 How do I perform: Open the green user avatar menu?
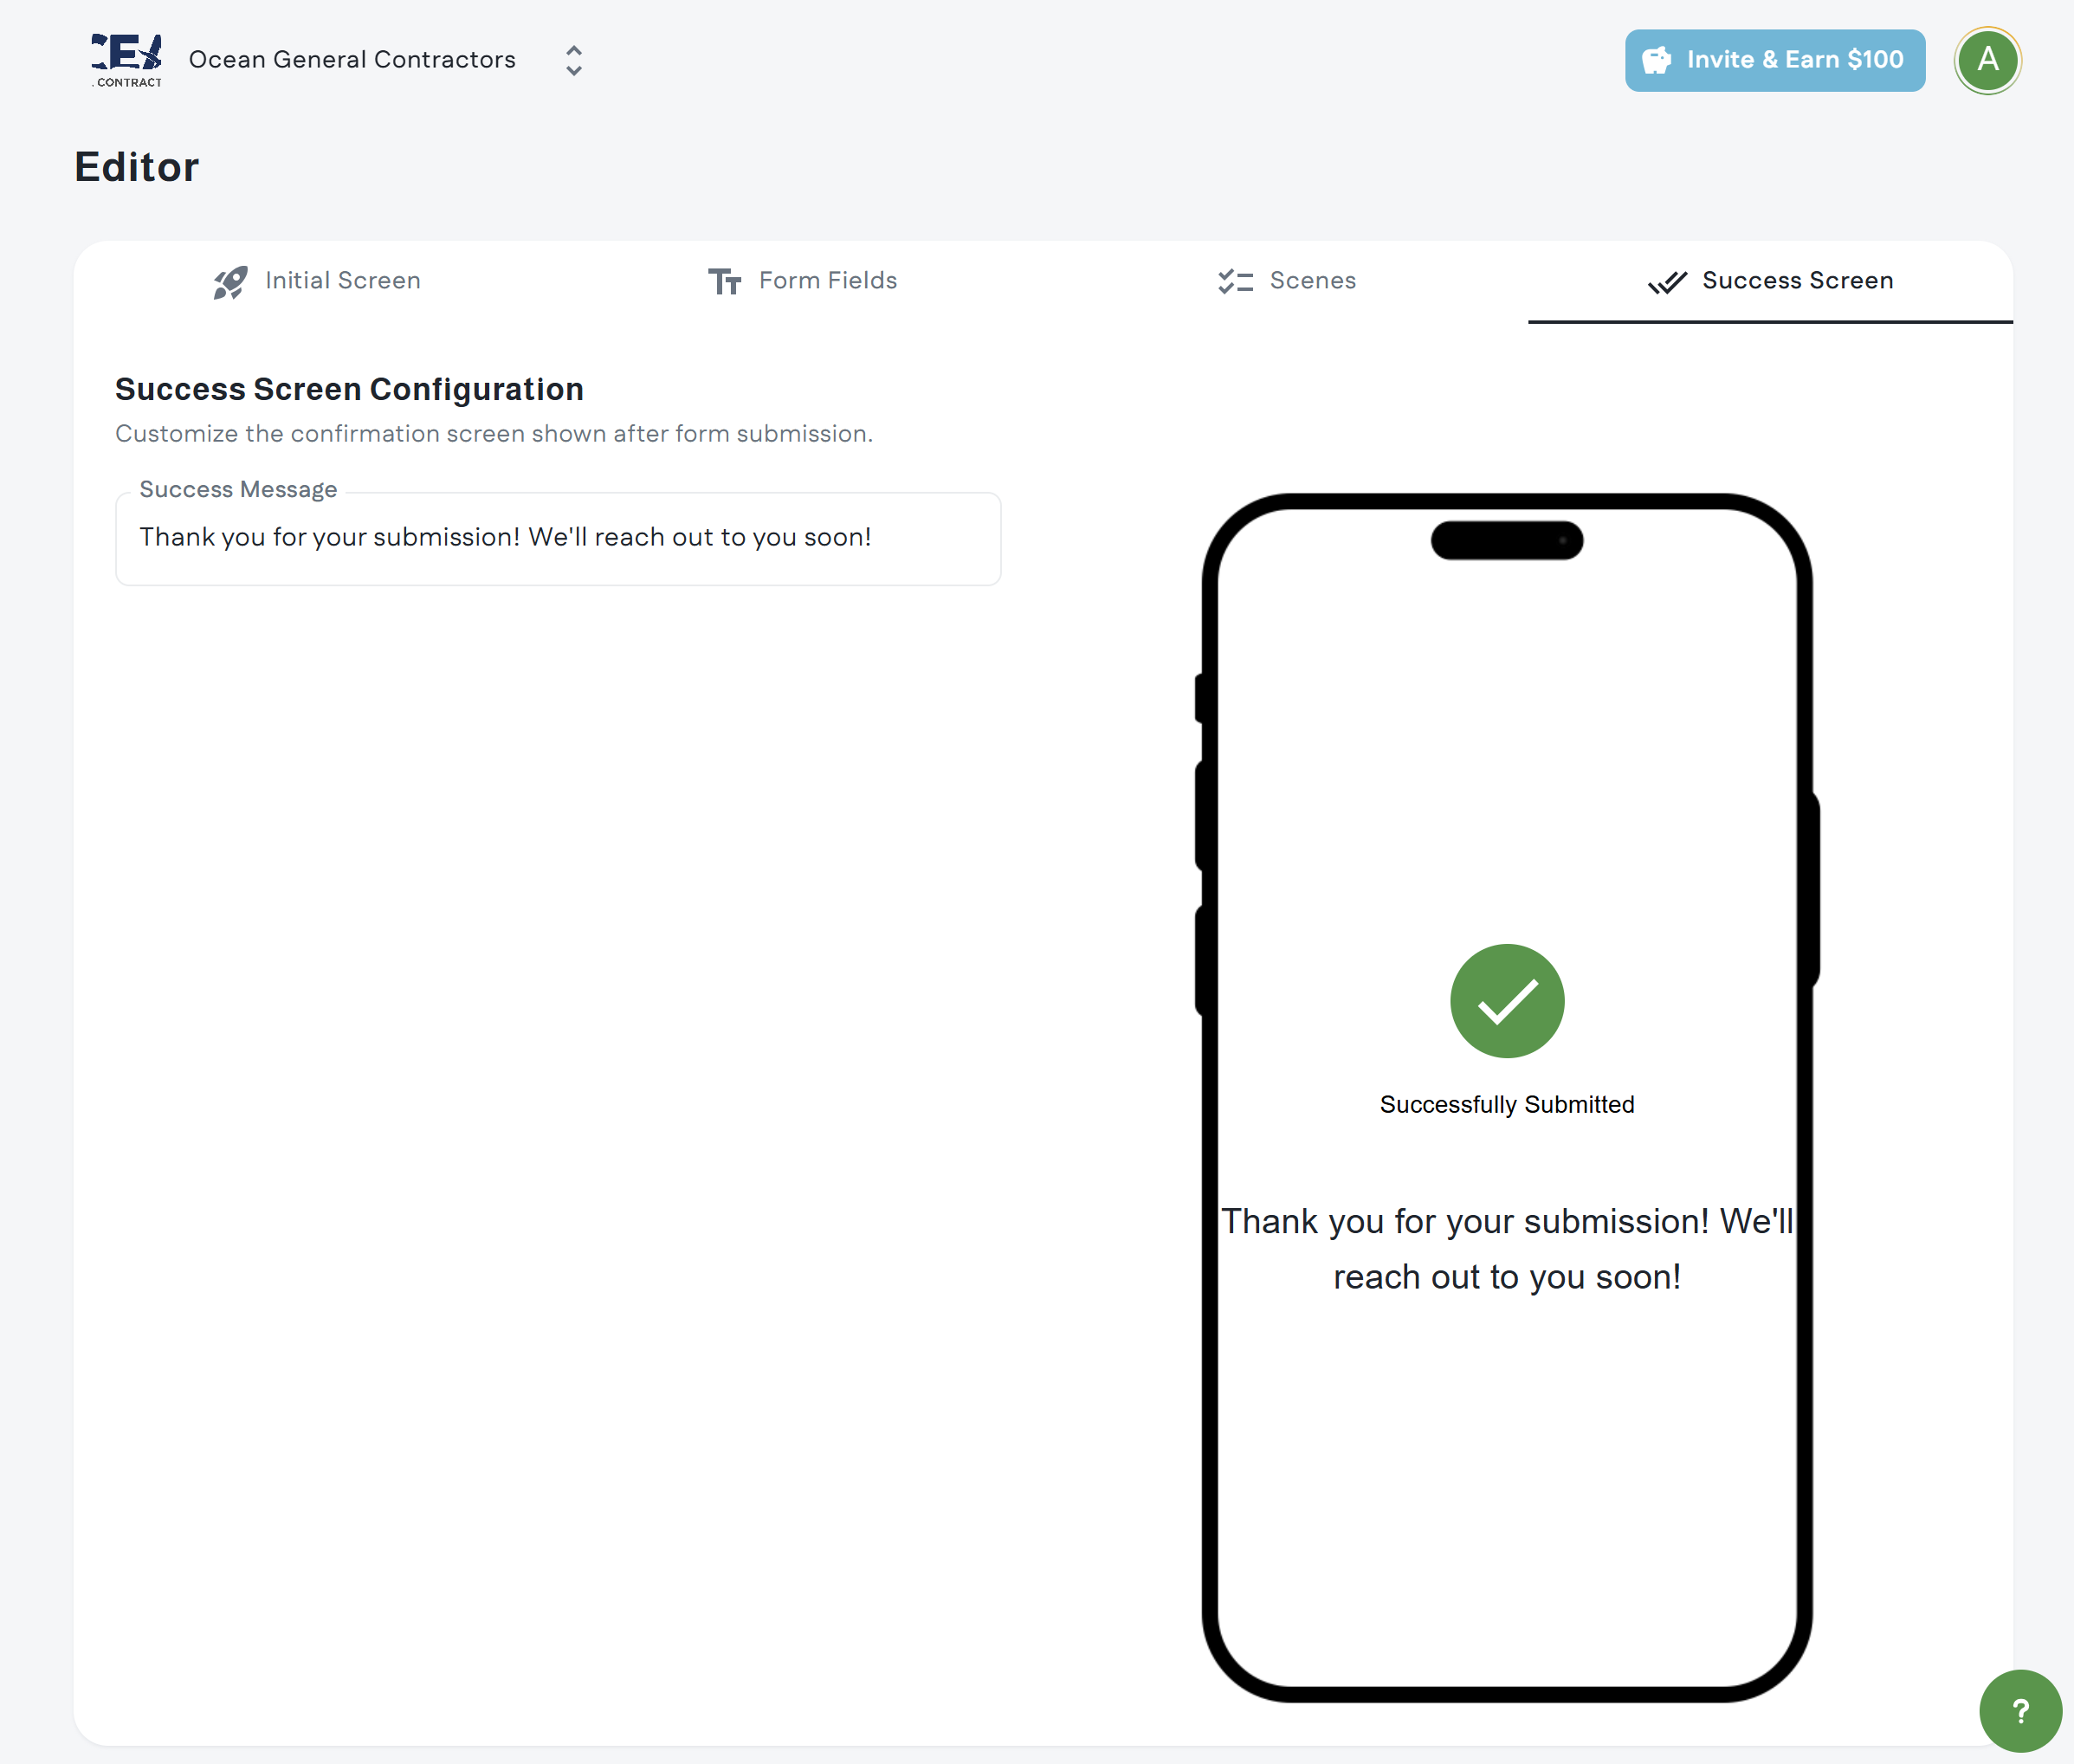[1987, 60]
